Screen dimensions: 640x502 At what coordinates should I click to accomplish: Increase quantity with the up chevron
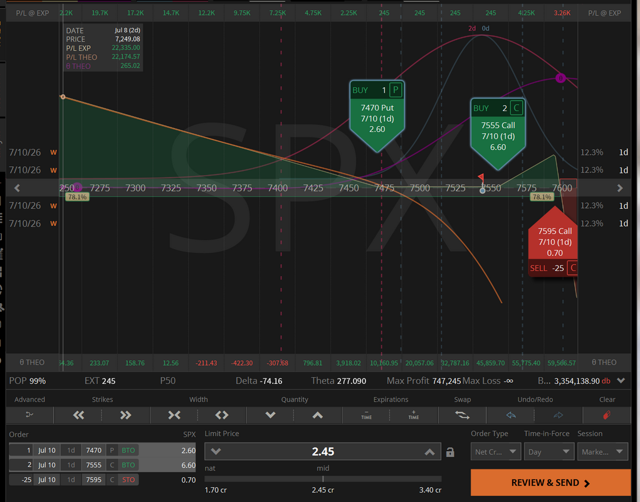click(318, 415)
